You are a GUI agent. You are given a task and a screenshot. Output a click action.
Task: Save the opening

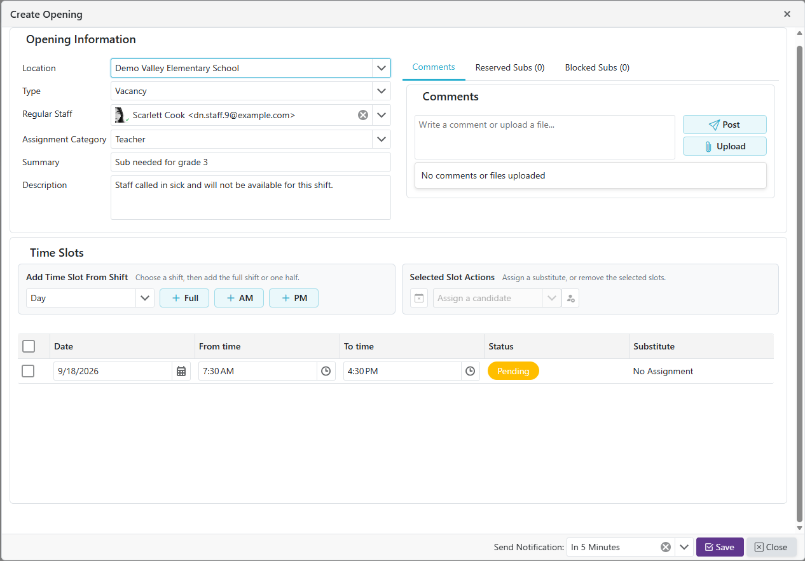pos(720,547)
